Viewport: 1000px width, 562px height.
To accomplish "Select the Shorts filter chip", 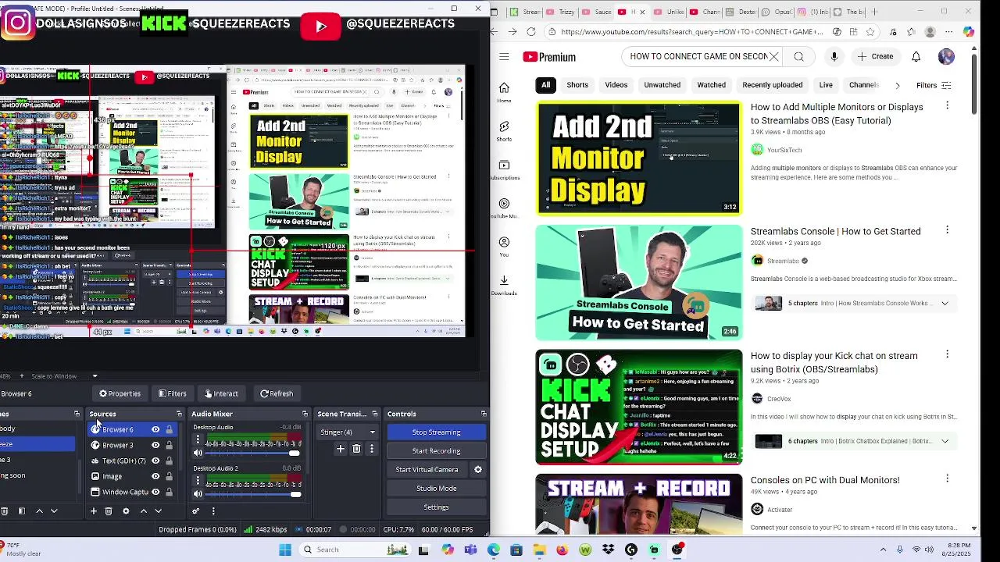I will 577,85.
